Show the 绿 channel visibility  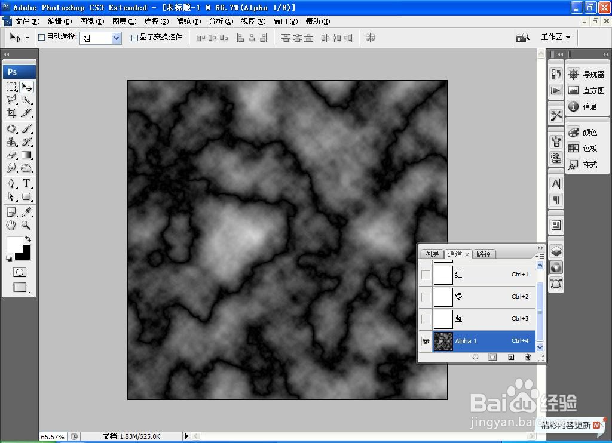[426, 297]
